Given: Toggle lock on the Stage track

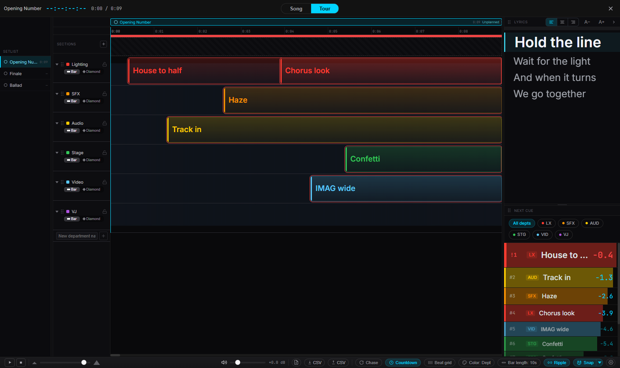Looking at the screenshot, I should pyautogui.click(x=105, y=153).
